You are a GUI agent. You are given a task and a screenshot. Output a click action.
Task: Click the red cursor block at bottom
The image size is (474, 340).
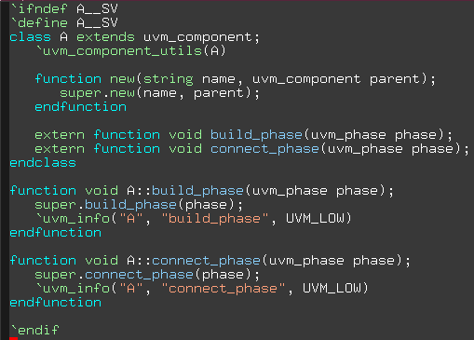[x=14, y=338]
